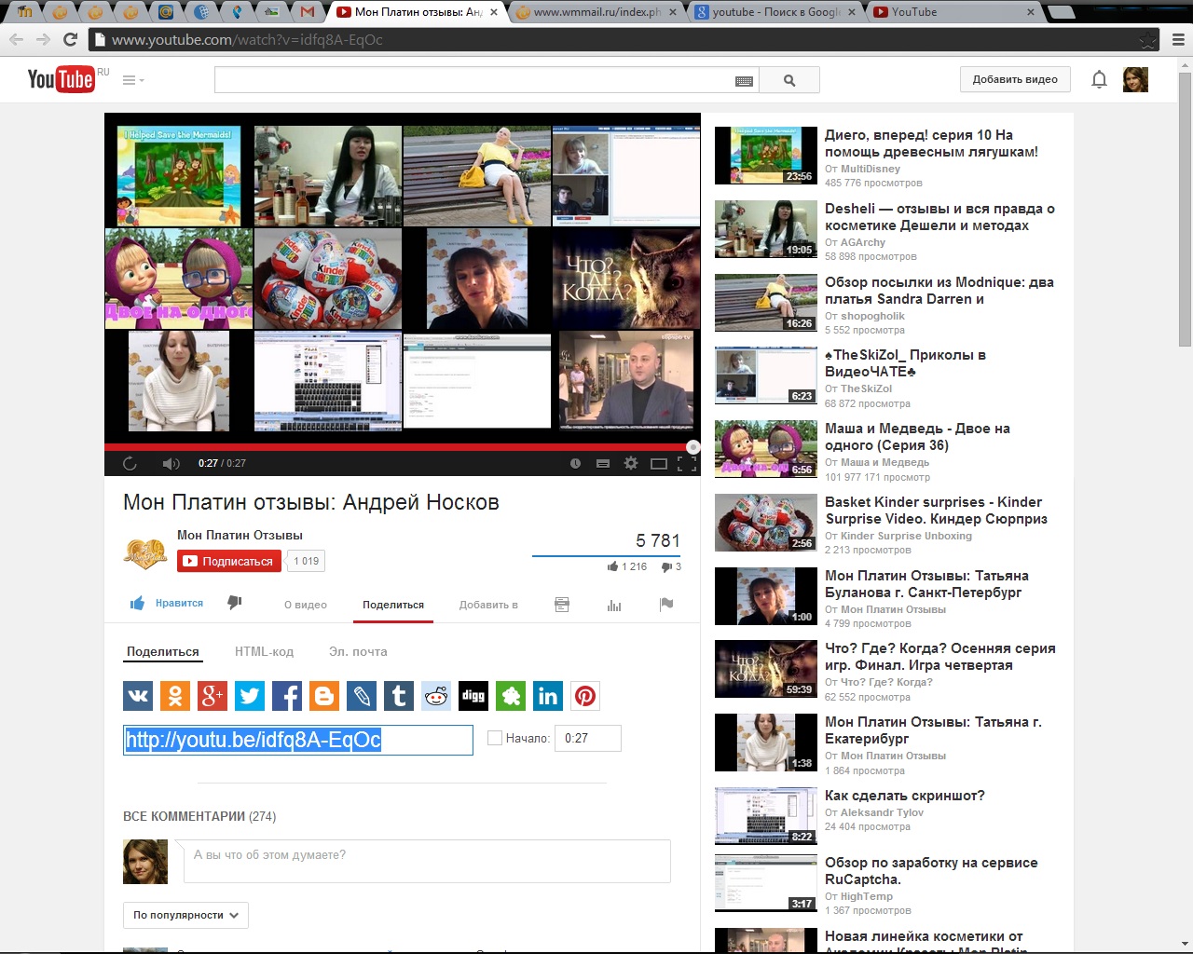The image size is (1193, 954).
Task: Share on Twitter icon
Action: tap(250, 696)
